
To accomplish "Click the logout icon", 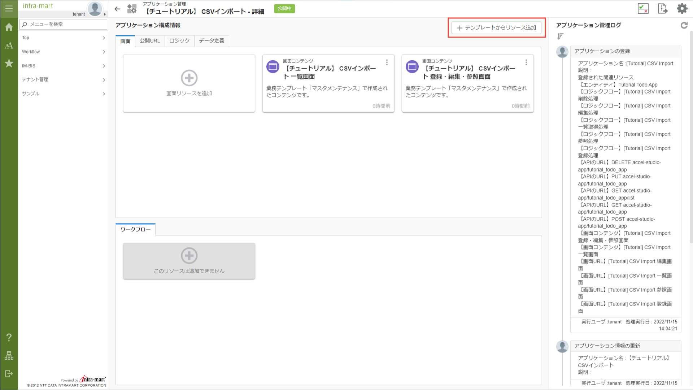I will tap(9, 373).
